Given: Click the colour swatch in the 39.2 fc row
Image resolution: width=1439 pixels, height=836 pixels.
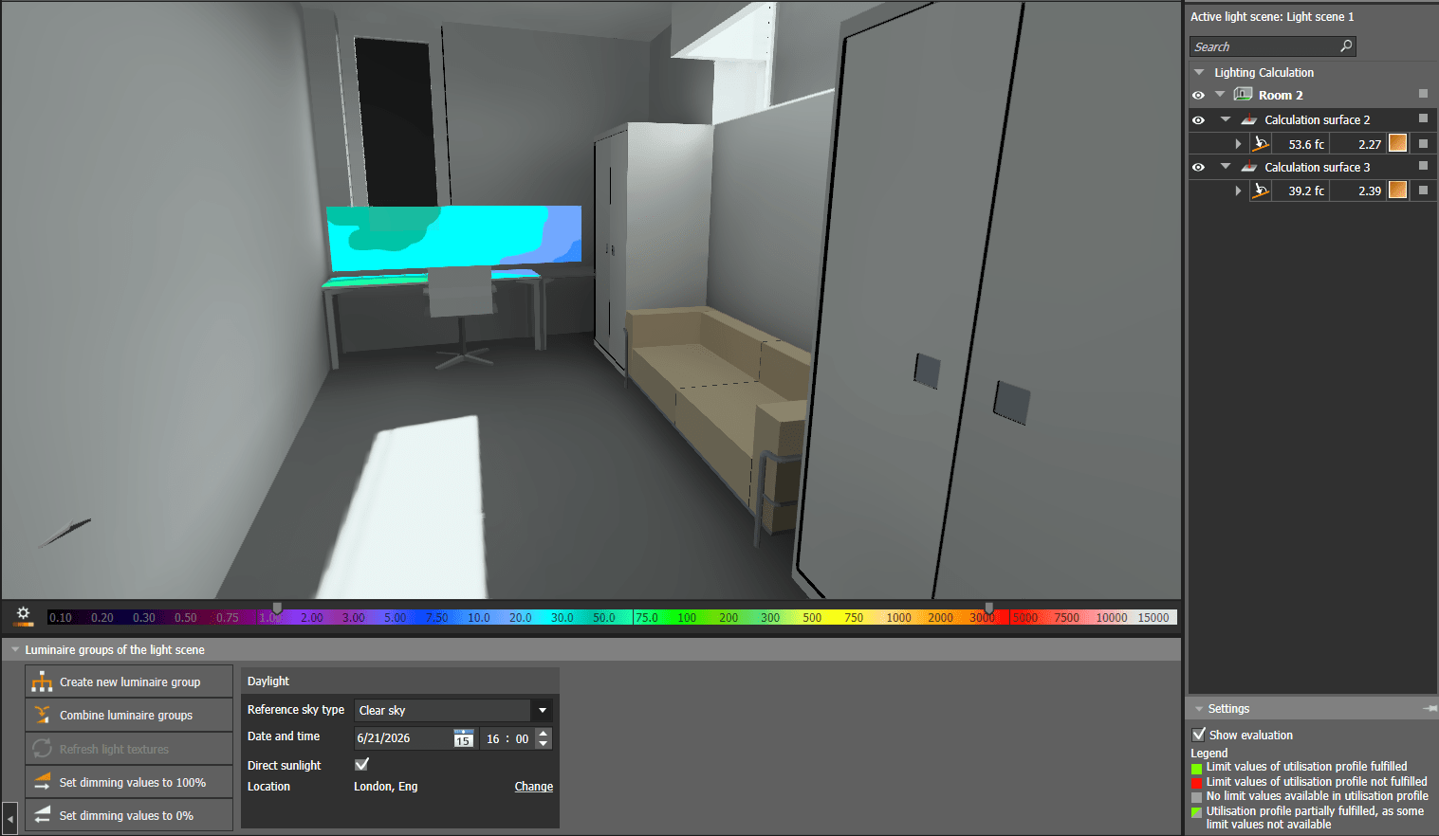Looking at the screenshot, I should click(1397, 190).
